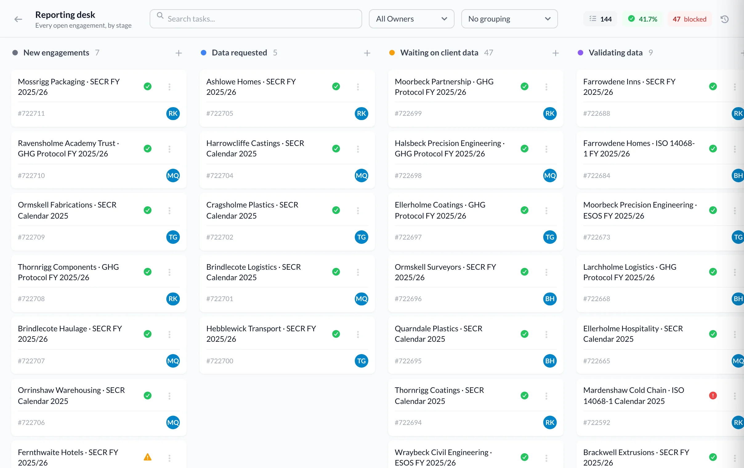This screenshot has height=468, width=744.
Task: Click the 144 tasks count chip
Action: point(600,19)
